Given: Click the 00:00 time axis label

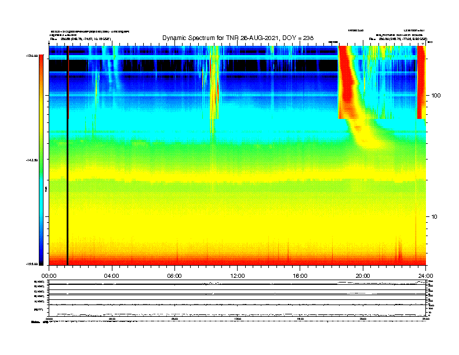Looking at the screenshot, I should coord(49,276).
